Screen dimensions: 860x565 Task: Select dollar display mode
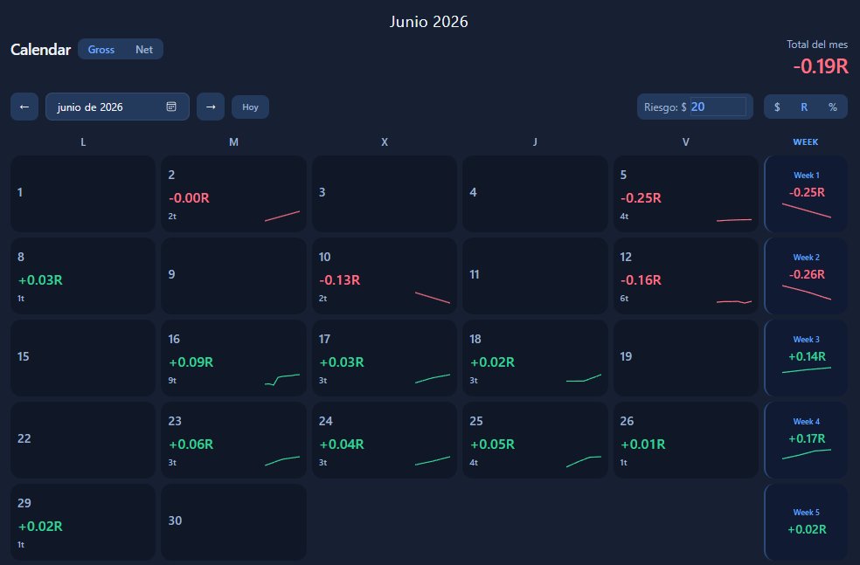coord(777,107)
